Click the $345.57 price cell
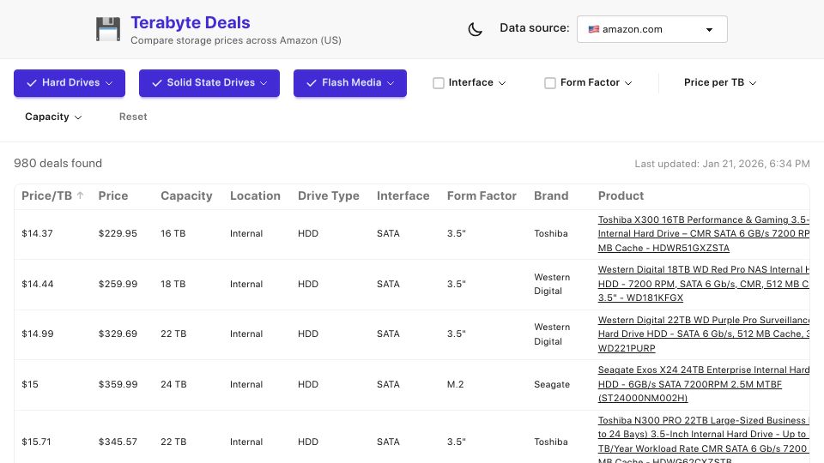The width and height of the screenshot is (824, 463). pos(118,442)
